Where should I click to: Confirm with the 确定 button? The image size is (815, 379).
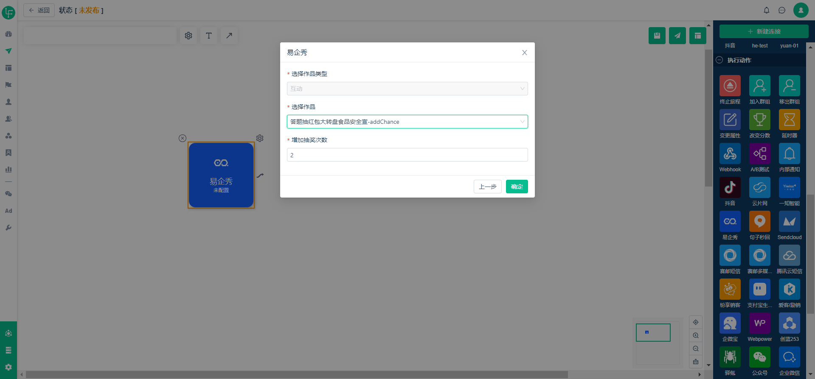pos(517,187)
